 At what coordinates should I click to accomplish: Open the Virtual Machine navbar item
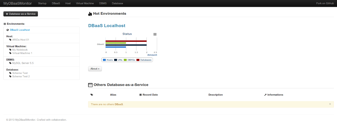pyautogui.click(x=85, y=3)
